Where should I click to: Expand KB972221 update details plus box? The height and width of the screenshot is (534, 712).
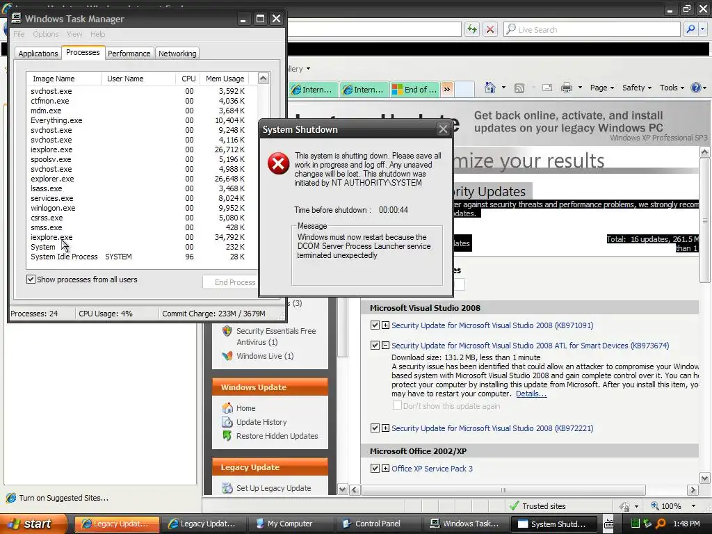click(x=385, y=428)
